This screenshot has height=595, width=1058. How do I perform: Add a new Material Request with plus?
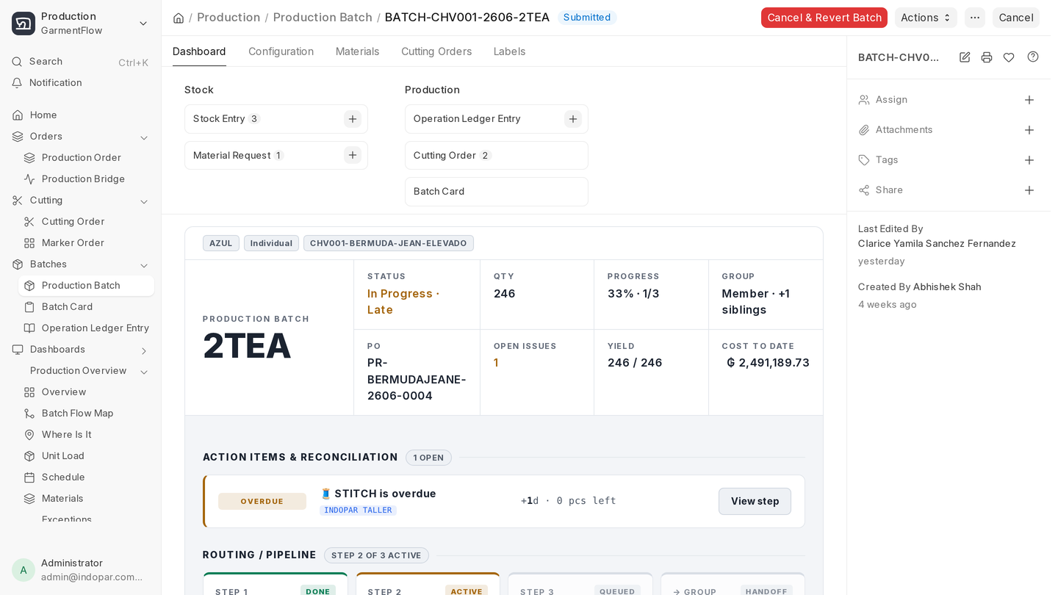coord(353,155)
